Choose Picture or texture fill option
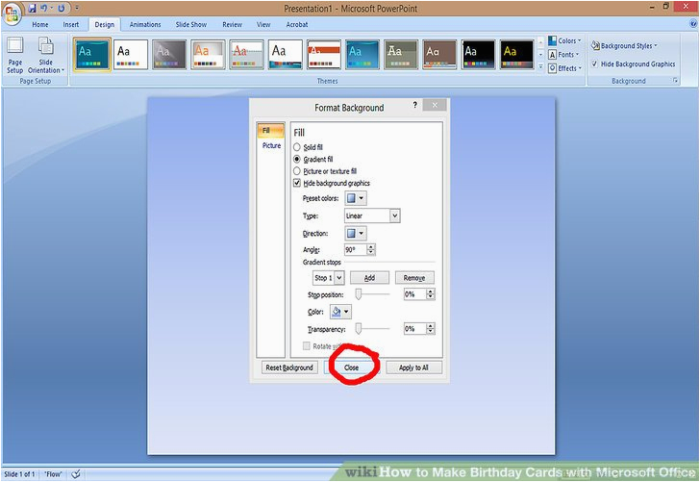700x482 pixels. (325, 171)
